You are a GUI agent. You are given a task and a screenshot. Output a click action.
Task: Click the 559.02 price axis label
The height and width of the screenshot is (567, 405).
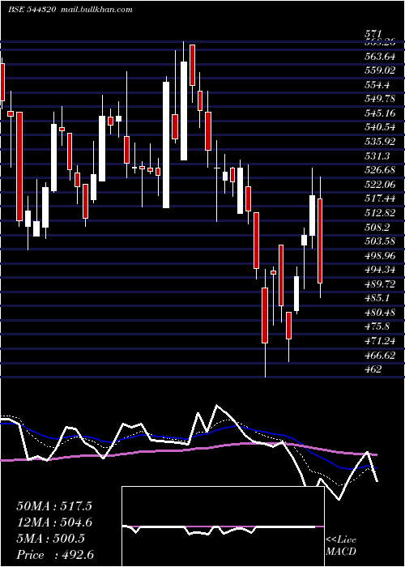tap(379, 70)
